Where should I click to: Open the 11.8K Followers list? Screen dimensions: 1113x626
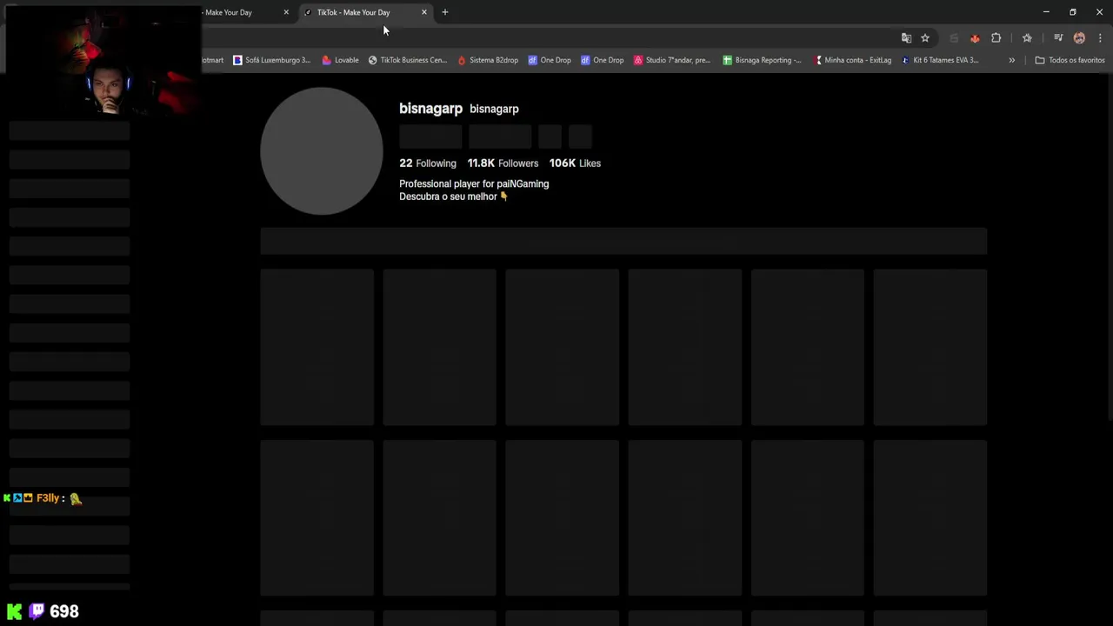pos(503,163)
